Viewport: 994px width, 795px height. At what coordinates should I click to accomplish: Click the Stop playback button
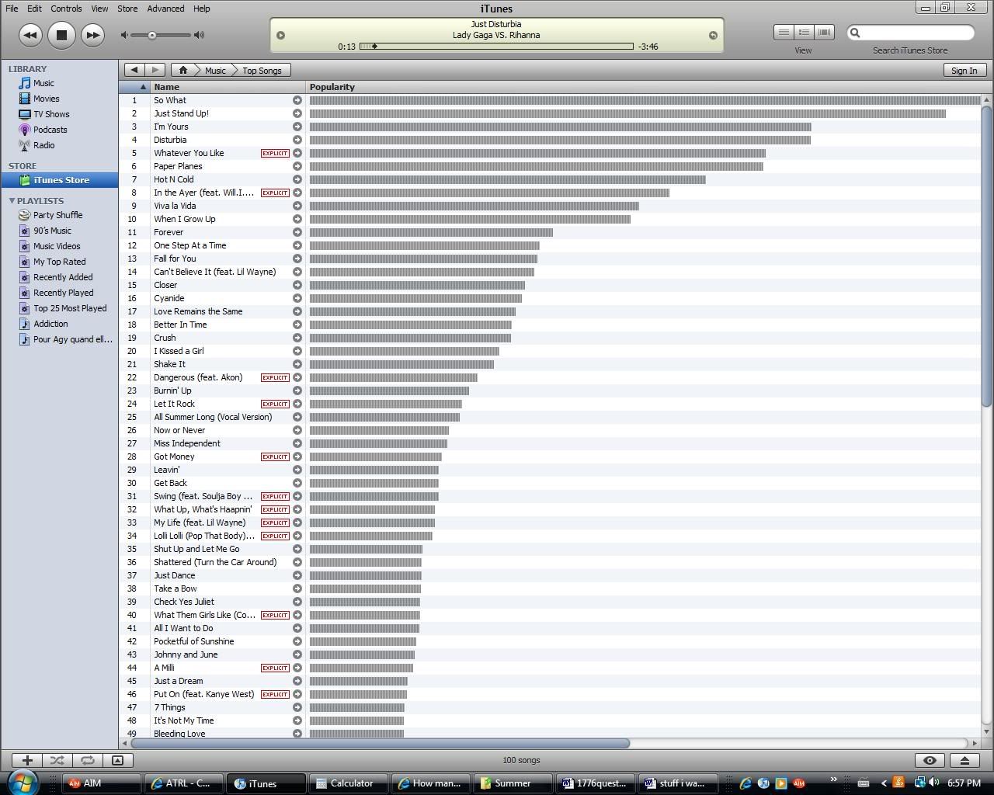[x=61, y=35]
